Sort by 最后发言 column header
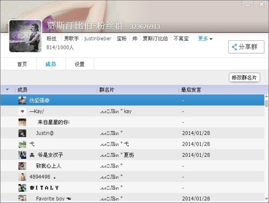Image resolution: width=269 pixels, height=203 pixels. tap(191, 90)
